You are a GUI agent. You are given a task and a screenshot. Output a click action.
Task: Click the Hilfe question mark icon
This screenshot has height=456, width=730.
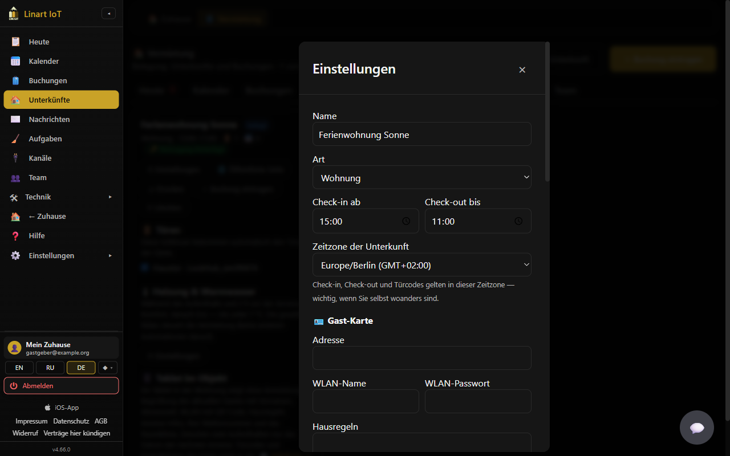pyautogui.click(x=15, y=235)
